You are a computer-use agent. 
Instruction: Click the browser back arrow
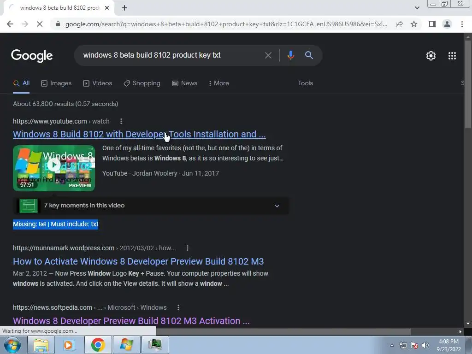10,24
